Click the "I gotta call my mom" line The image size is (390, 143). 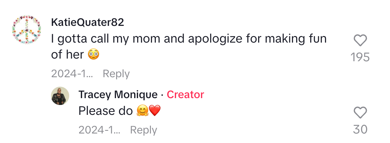click(x=189, y=39)
